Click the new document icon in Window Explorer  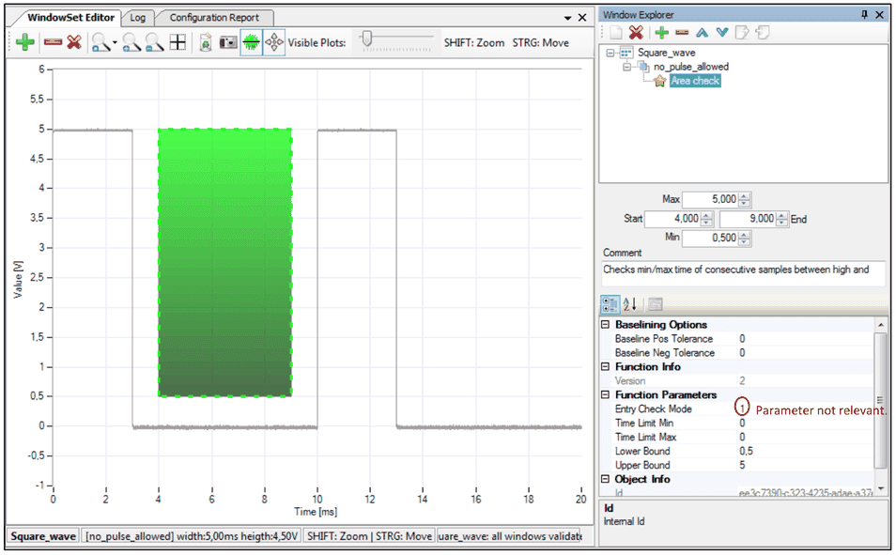click(x=616, y=33)
